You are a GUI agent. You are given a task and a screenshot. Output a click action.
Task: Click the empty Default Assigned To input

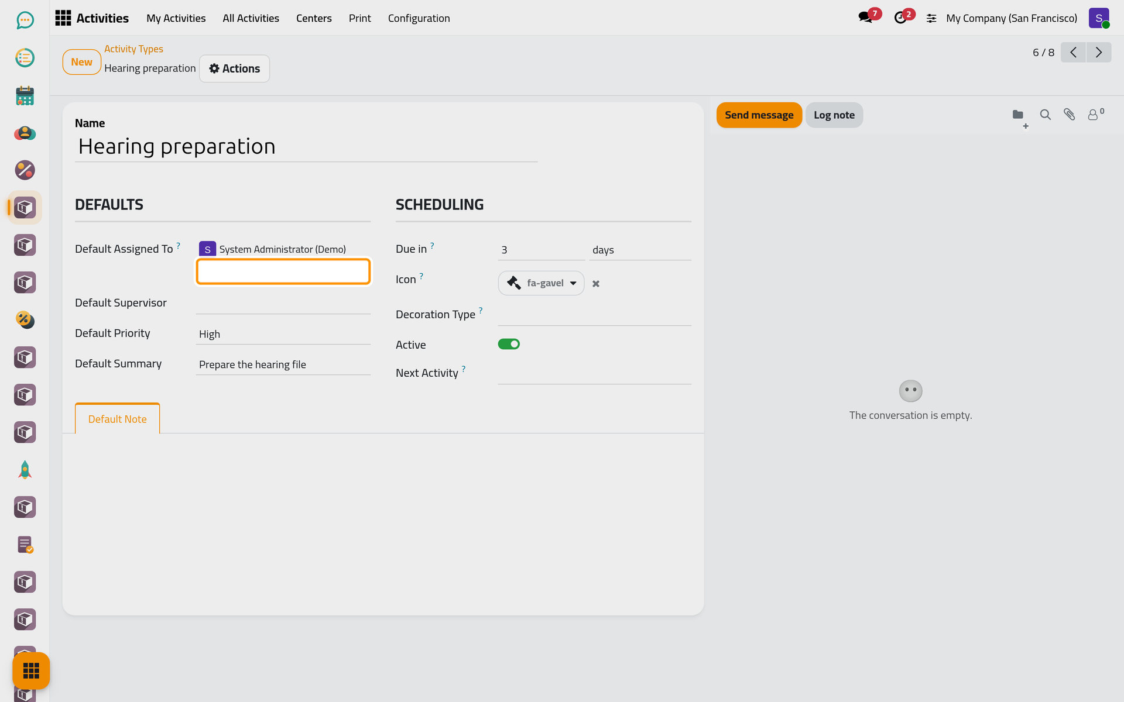tap(283, 271)
